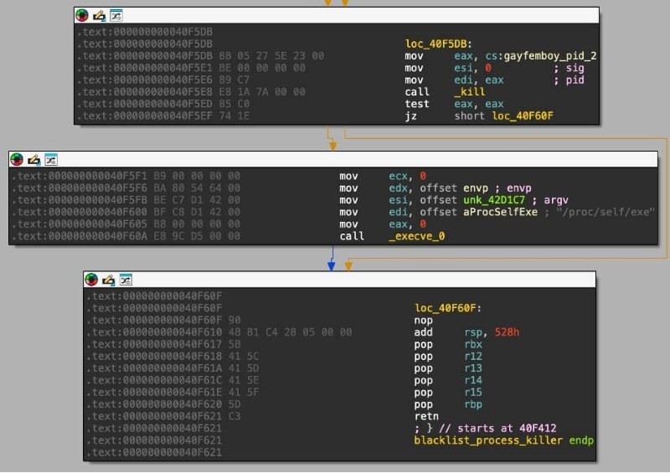The image size is (670, 473).
Task: Select mov ecx, 0 instruction
Action: coord(383,176)
